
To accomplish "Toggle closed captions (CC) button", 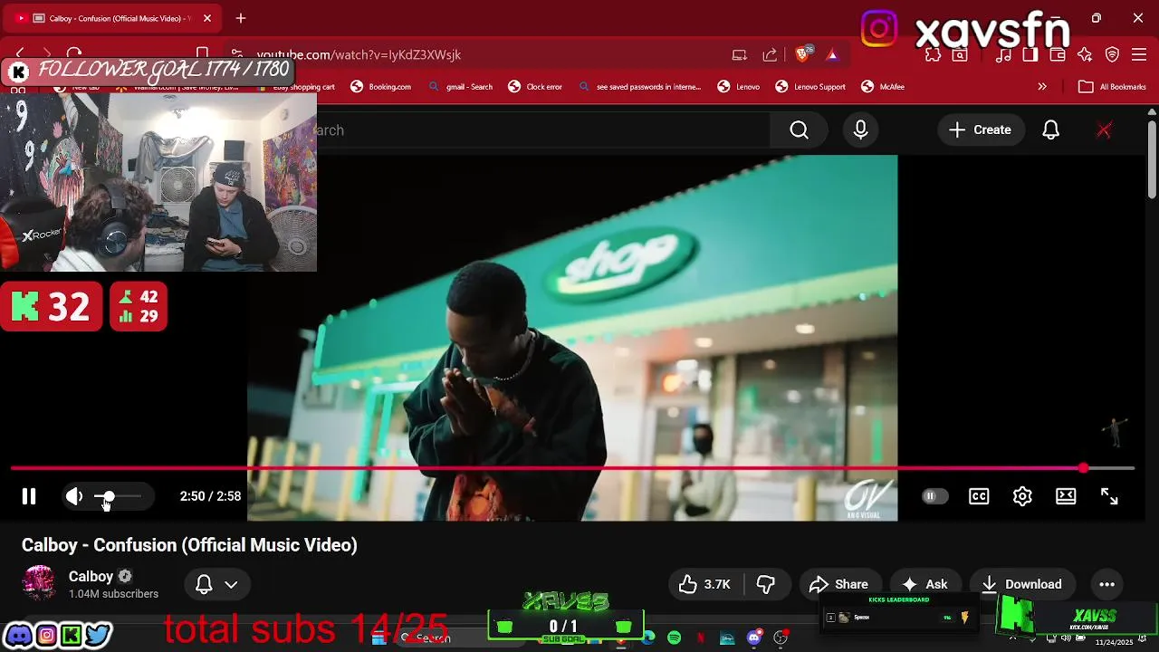I will pyautogui.click(x=979, y=496).
